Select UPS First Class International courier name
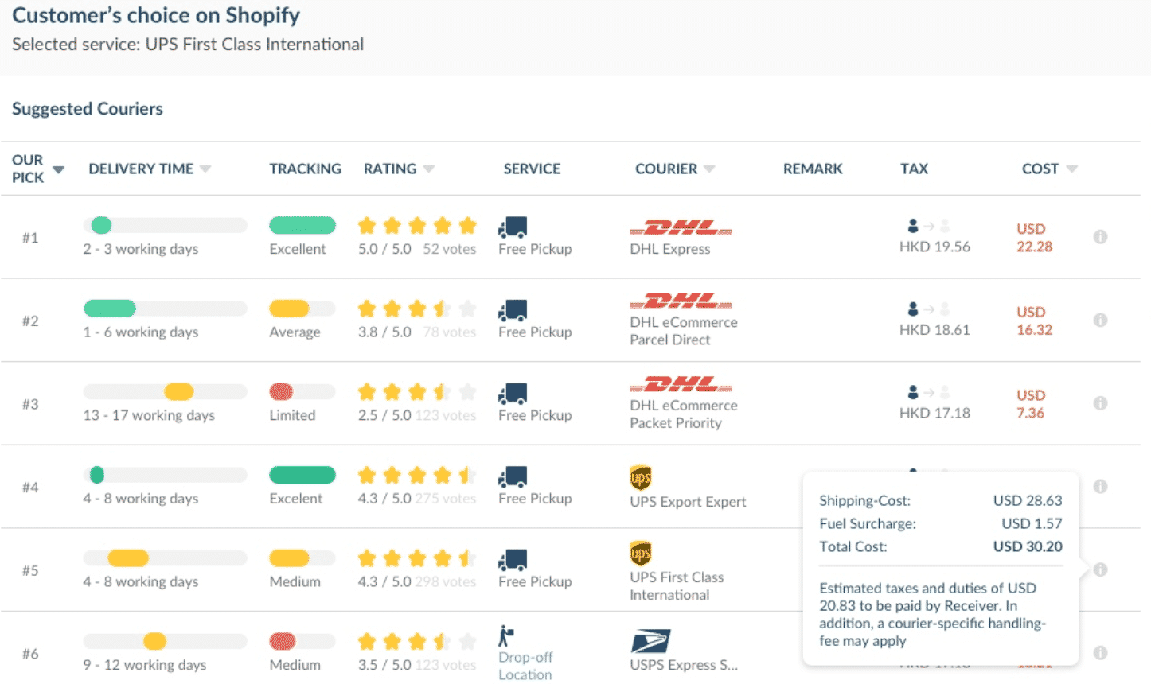Image resolution: width=1151 pixels, height=684 pixels. (x=677, y=586)
